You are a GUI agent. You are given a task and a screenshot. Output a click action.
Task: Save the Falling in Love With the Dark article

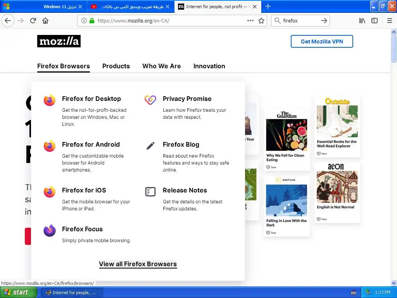(271, 233)
